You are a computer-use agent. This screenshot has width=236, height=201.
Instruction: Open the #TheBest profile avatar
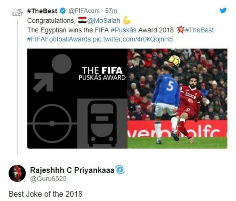pyautogui.click(x=17, y=12)
